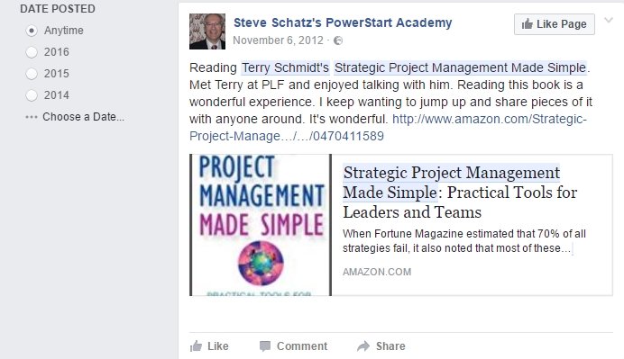Click the Like Page button

tap(555, 24)
